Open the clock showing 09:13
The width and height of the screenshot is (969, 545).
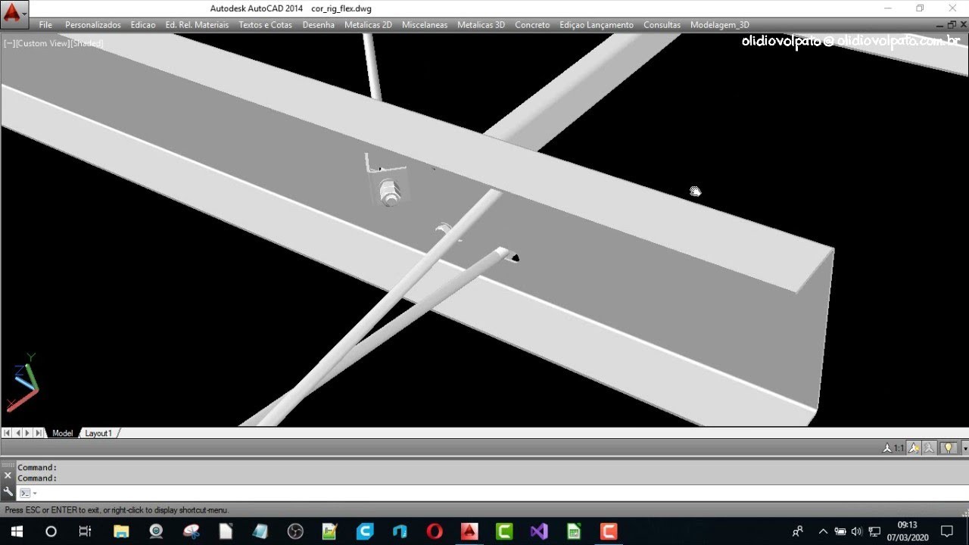coord(908,531)
